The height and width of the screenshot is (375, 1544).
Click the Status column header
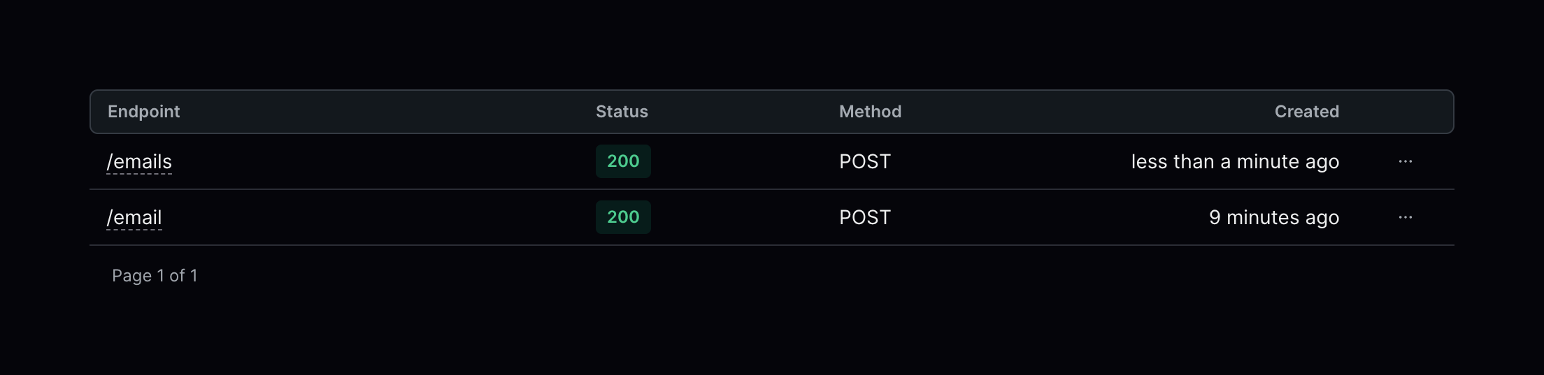[622, 112]
